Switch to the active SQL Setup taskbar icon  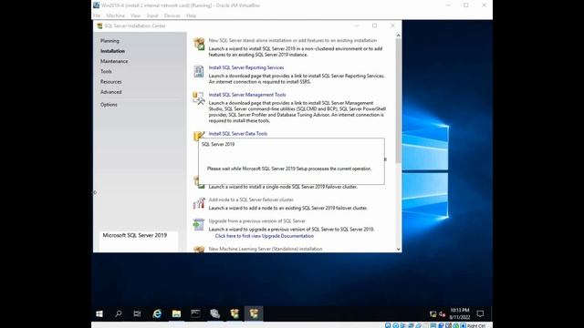[254, 313]
